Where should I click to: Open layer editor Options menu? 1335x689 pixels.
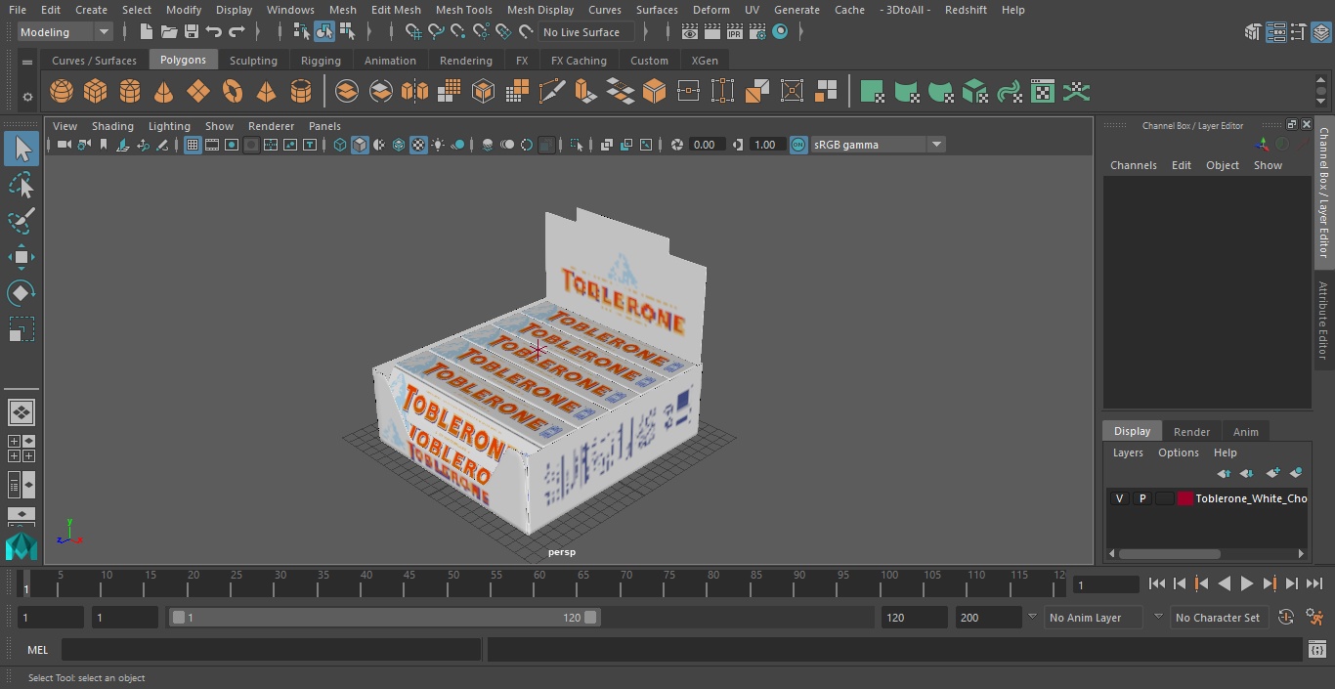(x=1178, y=452)
